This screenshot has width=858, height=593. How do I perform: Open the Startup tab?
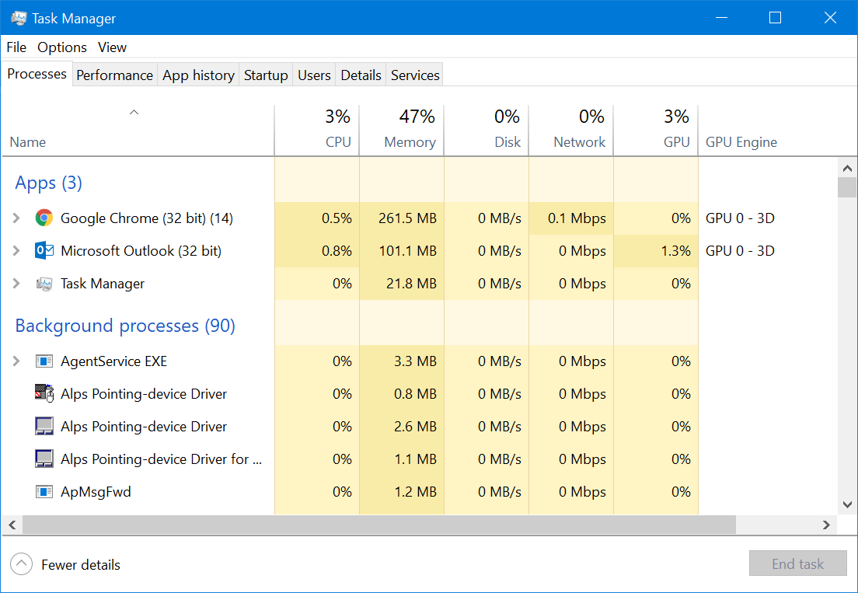click(x=266, y=75)
